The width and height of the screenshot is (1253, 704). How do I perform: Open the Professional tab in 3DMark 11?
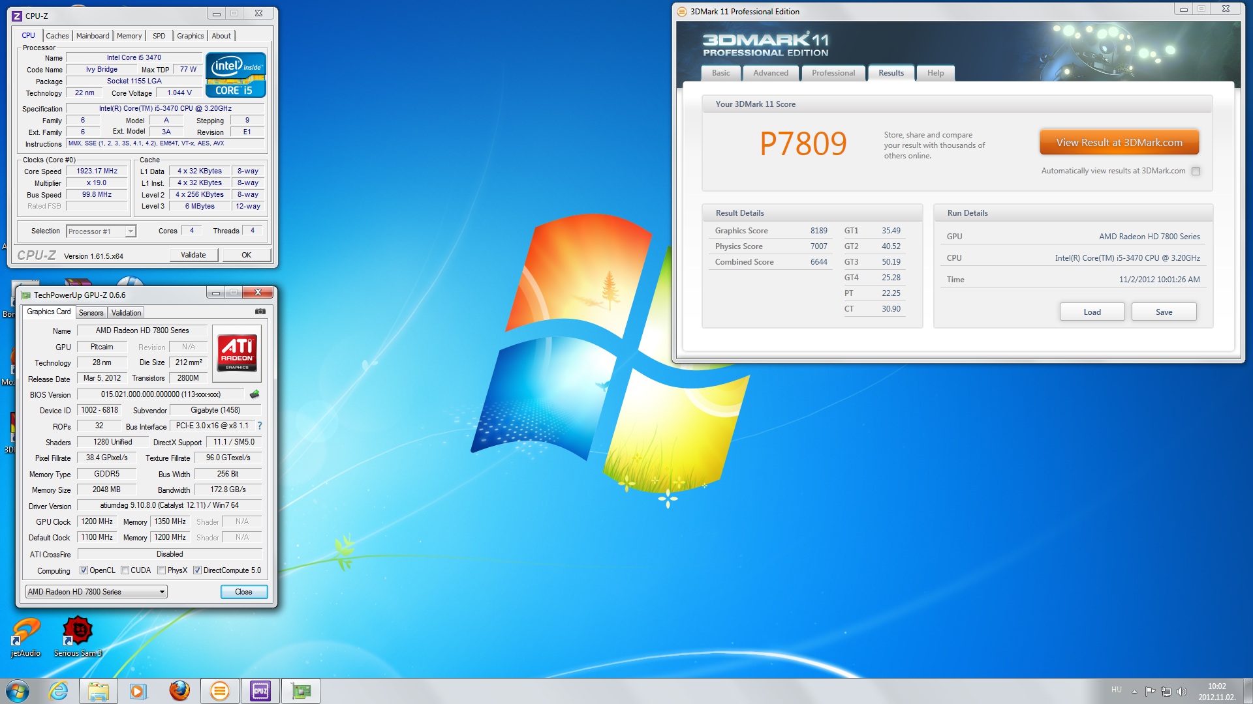pyautogui.click(x=833, y=73)
